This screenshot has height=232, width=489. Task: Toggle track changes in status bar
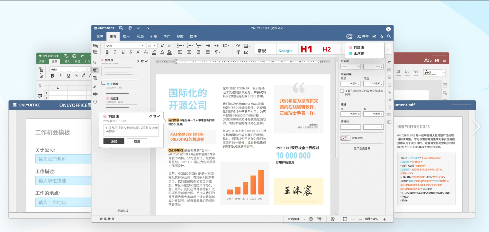click(x=333, y=219)
